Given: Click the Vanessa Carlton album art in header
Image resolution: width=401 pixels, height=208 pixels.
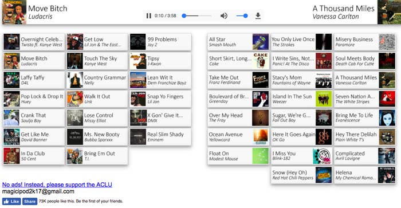Looking at the screenshot, I should [389, 12].
